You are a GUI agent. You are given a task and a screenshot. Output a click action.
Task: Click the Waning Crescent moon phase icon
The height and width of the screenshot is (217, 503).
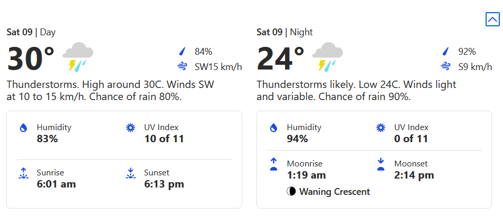291,192
